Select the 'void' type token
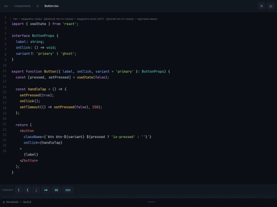The width and height of the screenshot is (277, 207). 50,48
